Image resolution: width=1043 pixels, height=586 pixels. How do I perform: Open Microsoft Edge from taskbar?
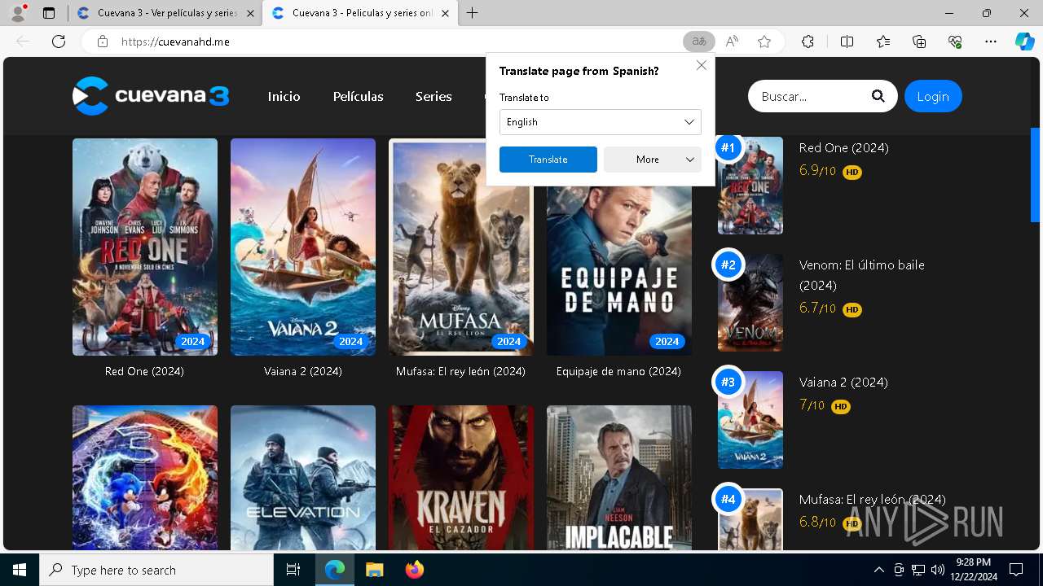(335, 570)
